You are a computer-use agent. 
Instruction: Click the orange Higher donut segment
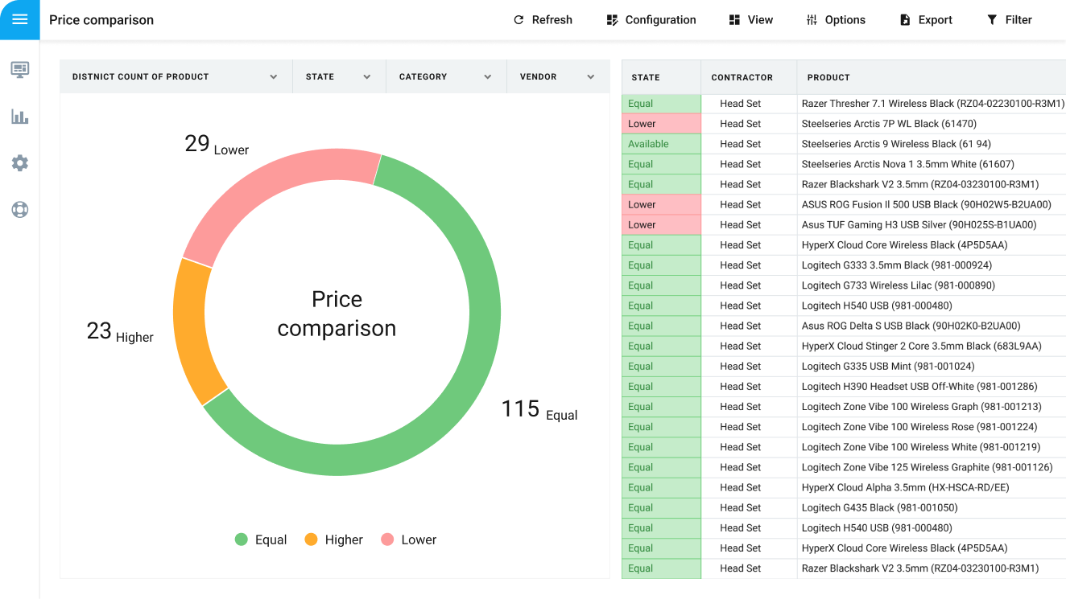point(191,330)
